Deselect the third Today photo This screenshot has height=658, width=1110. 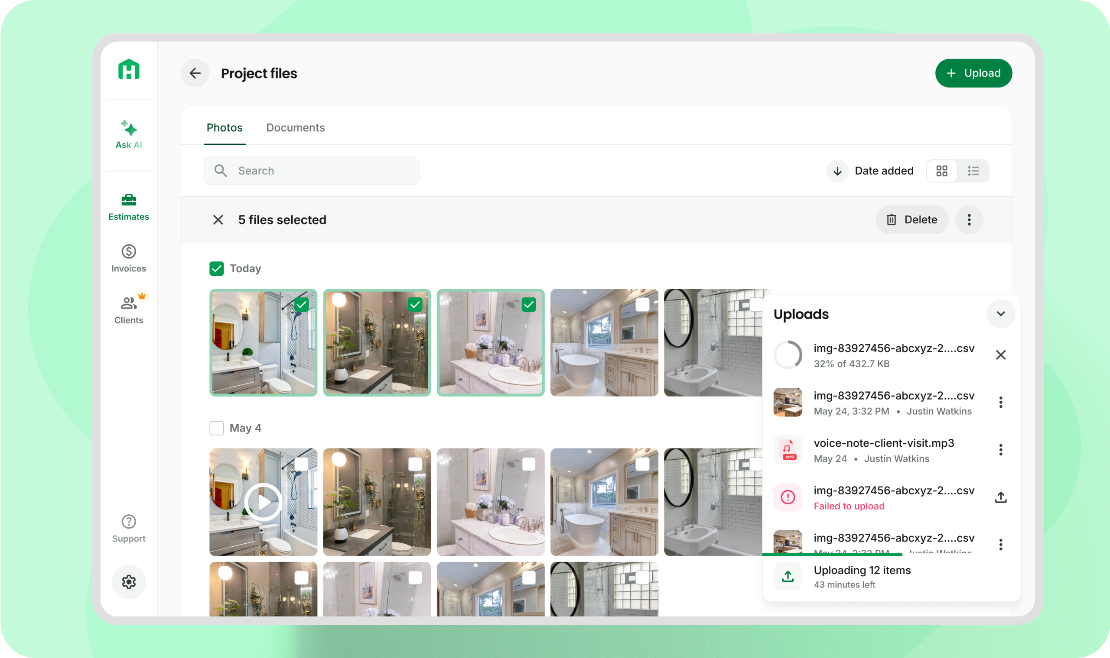529,305
